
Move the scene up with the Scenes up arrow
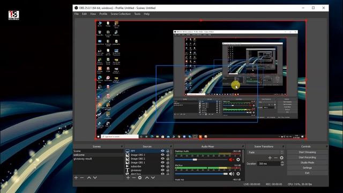tap(89, 177)
